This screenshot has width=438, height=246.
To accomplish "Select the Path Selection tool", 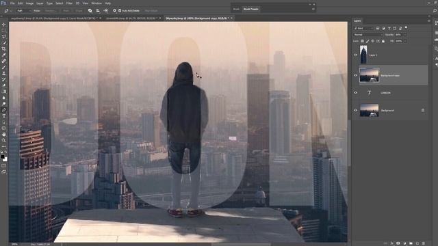I will [3, 122].
